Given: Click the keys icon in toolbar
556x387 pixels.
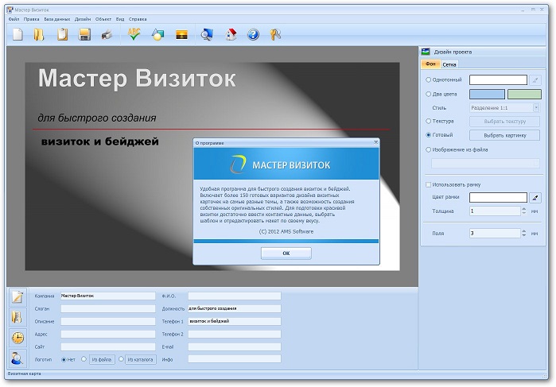Looking at the screenshot, I should click(x=275, y=34).
